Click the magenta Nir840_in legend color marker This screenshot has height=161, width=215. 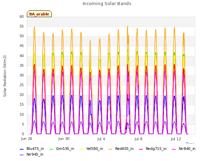click(x=174, y=149)
